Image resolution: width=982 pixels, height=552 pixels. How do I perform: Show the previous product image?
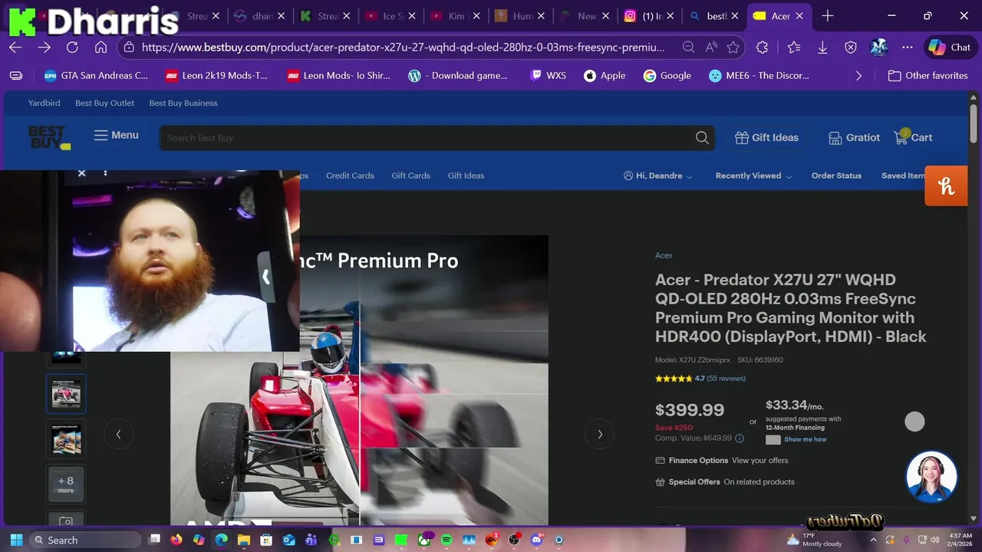click(x=118, y=434)
